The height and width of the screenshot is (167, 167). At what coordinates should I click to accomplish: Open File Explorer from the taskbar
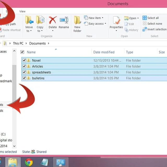[x=13, y=162]
